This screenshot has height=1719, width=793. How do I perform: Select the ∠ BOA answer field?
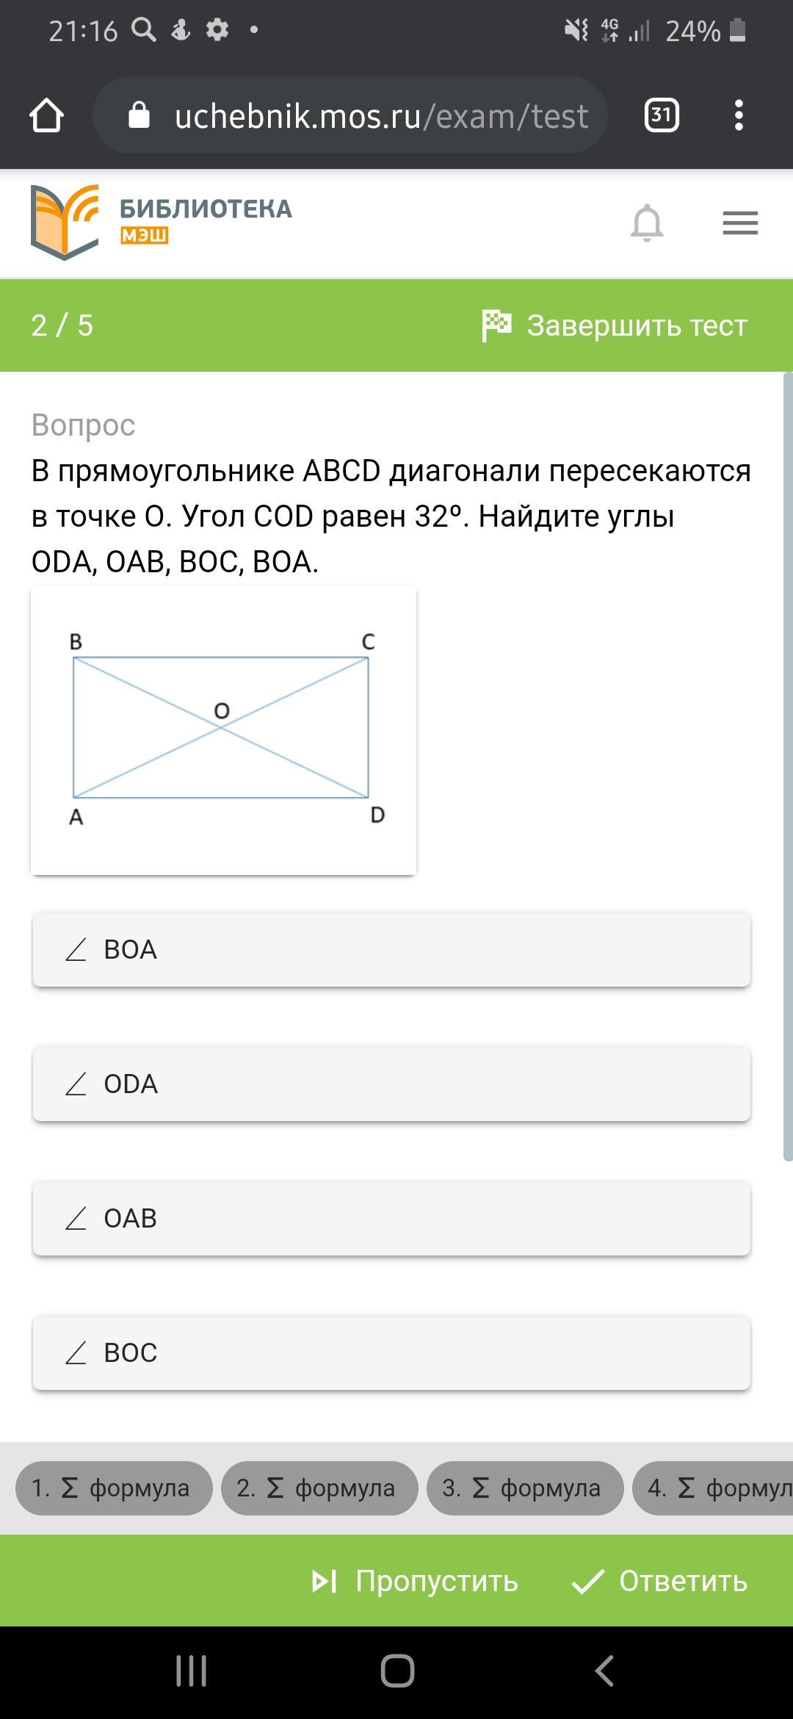tap(391, 950)
